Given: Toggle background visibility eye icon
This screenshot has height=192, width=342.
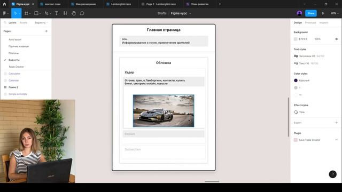Looking at the screenshot, I should click(337, 39).
